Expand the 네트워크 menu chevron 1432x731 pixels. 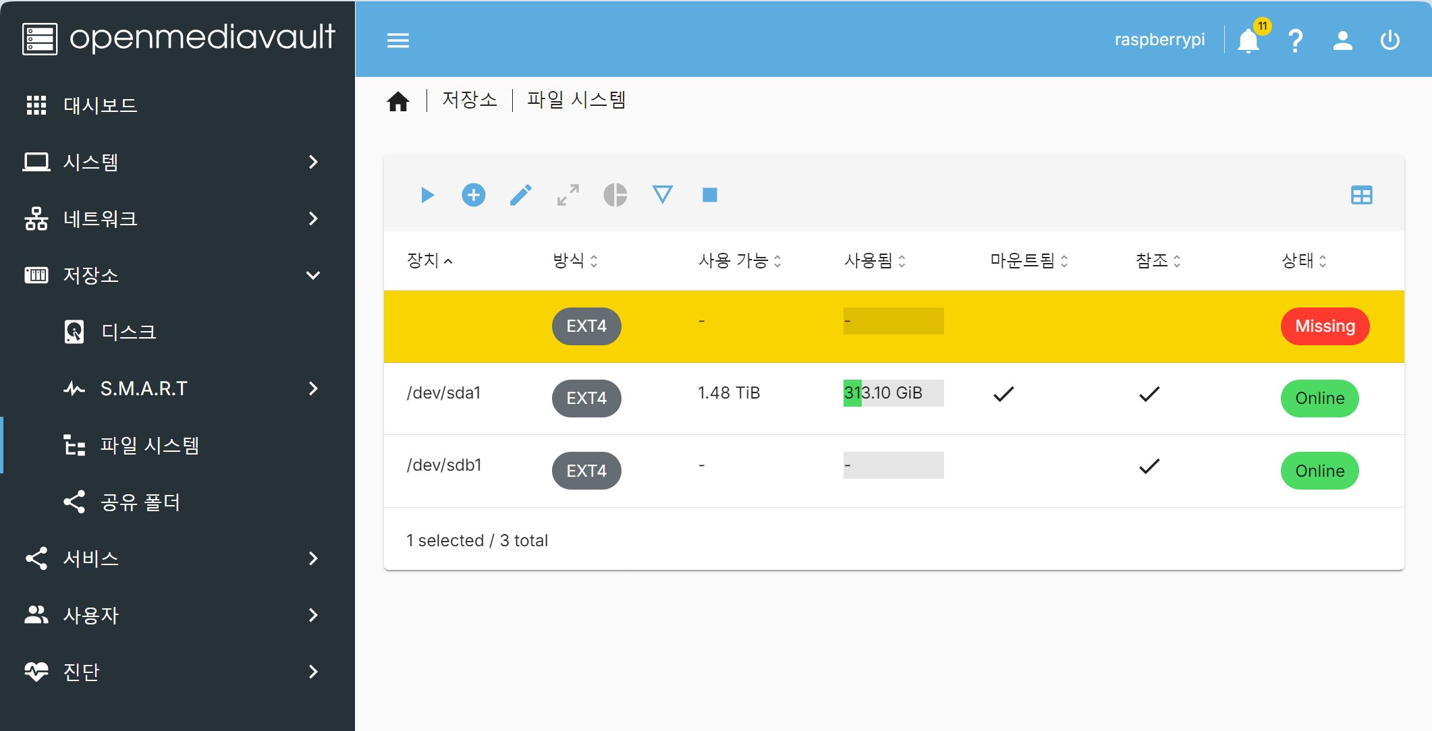[313, 218]
